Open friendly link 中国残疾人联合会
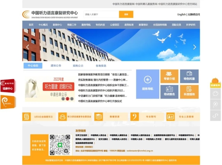The width and height of the screenshot is (222, 165). click(98, 135)
